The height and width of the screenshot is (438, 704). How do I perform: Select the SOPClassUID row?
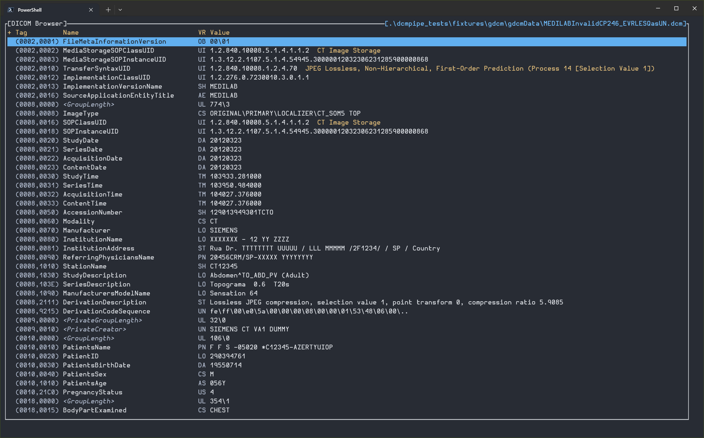[347, 122]
